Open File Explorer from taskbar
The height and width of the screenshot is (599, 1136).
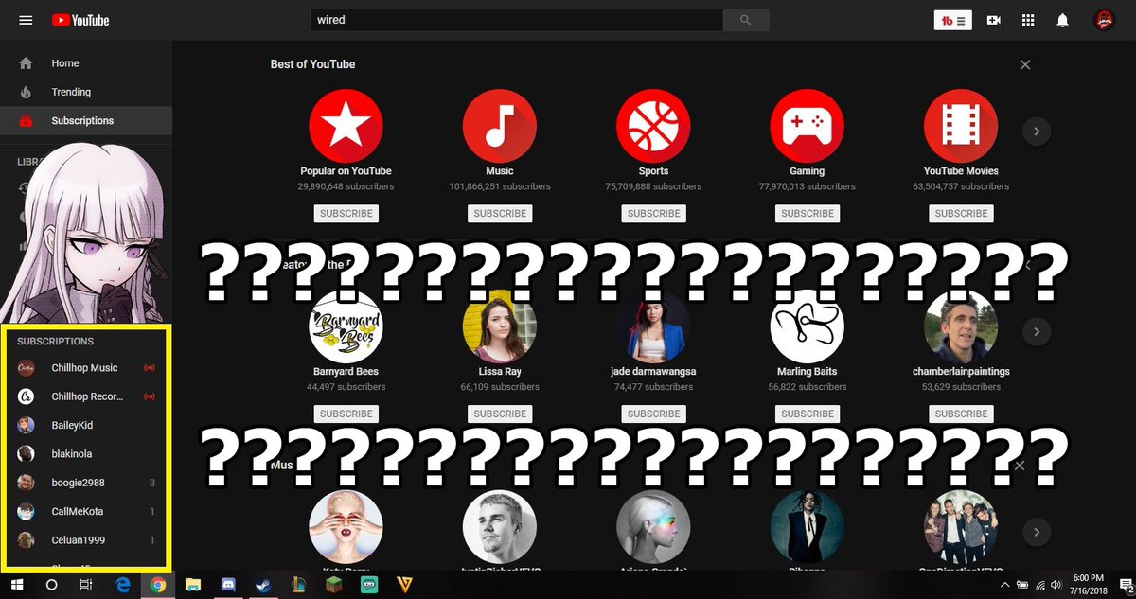[x=193, y=585]
